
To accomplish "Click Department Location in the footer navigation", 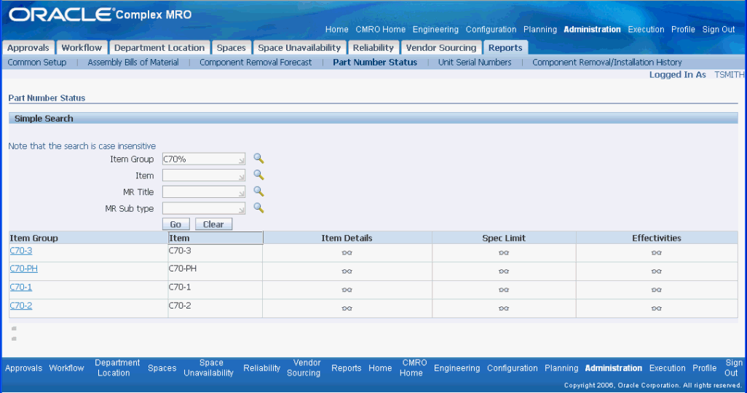I will (x=117, y=368).
